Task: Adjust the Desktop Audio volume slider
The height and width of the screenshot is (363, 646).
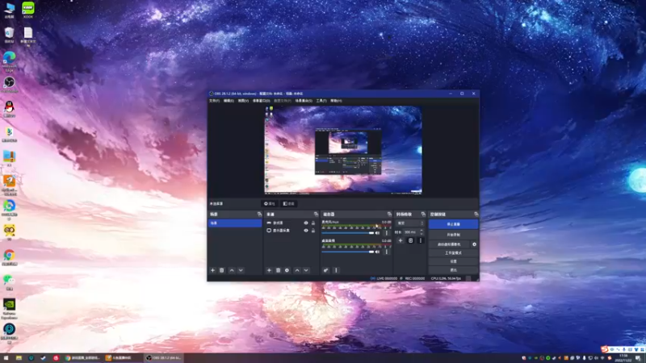Action: 347,252
